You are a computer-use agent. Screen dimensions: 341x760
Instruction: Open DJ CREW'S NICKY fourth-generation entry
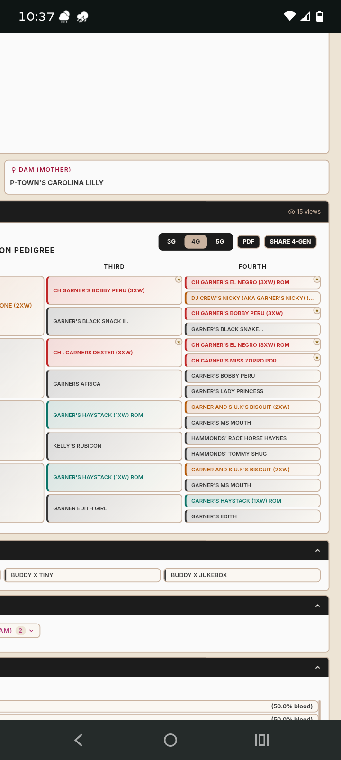[252, 298]
